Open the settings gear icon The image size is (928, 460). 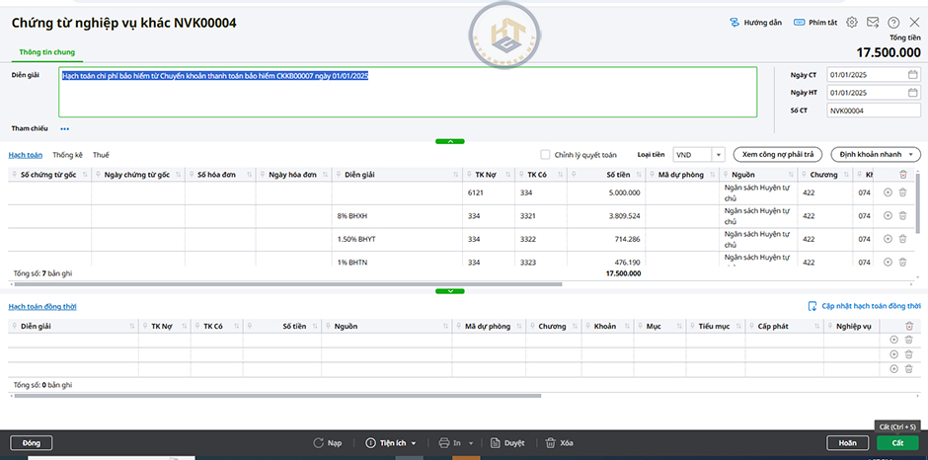click(x=852, y=23)
